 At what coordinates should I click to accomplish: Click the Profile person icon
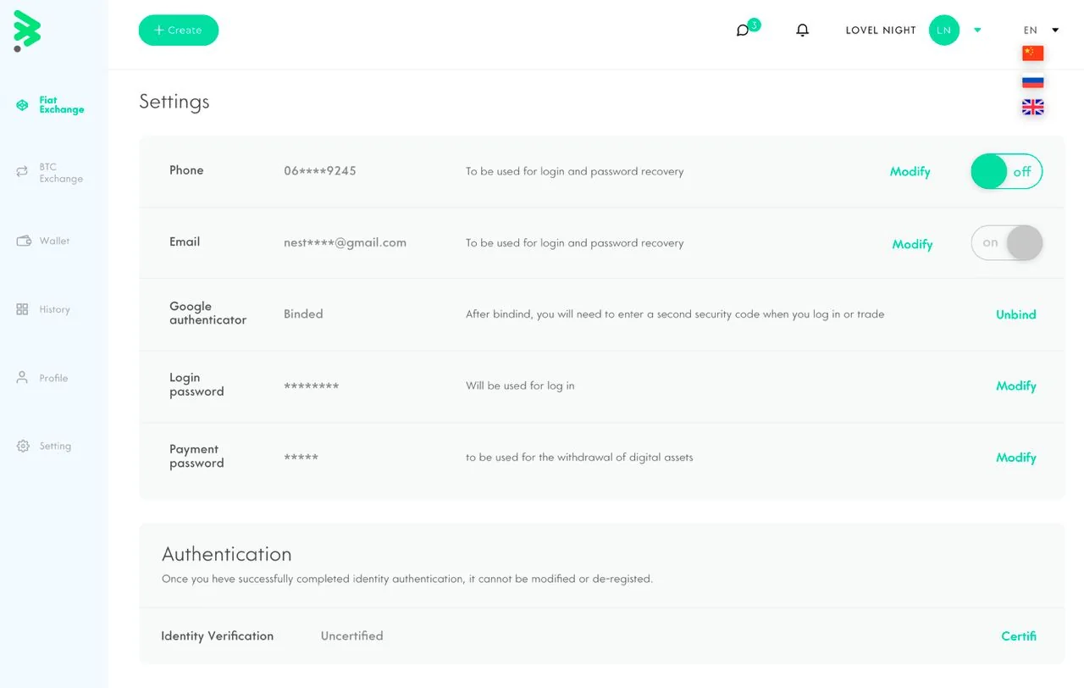[23, 378]
